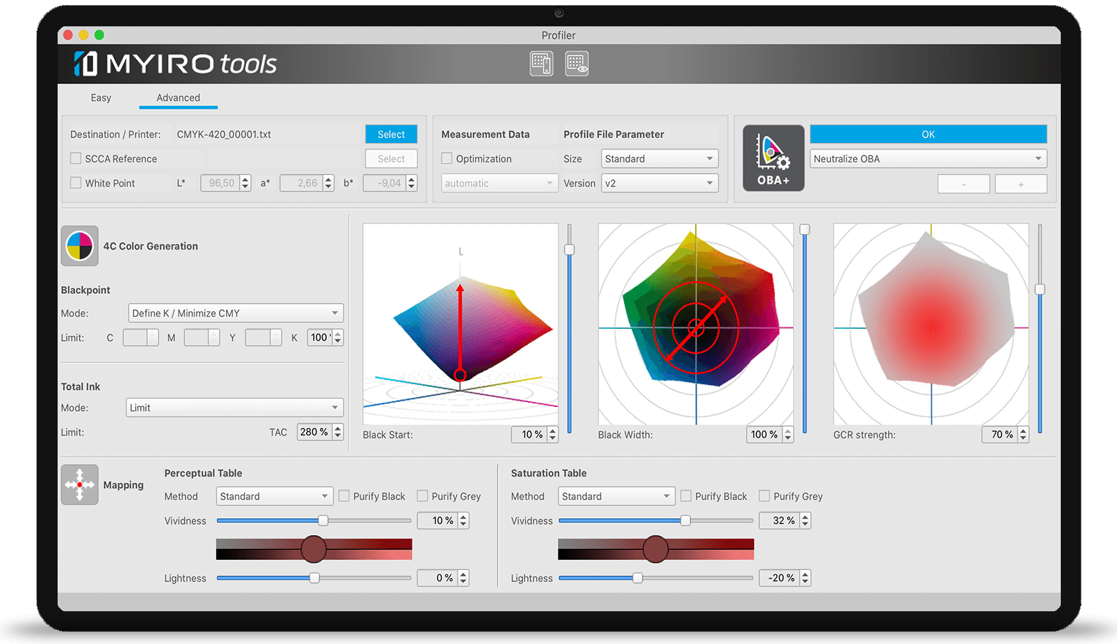Click the GCR strength red gamut diagram
The height and width of the screenshot is (644, 1117).
click(x=931, y=324)
